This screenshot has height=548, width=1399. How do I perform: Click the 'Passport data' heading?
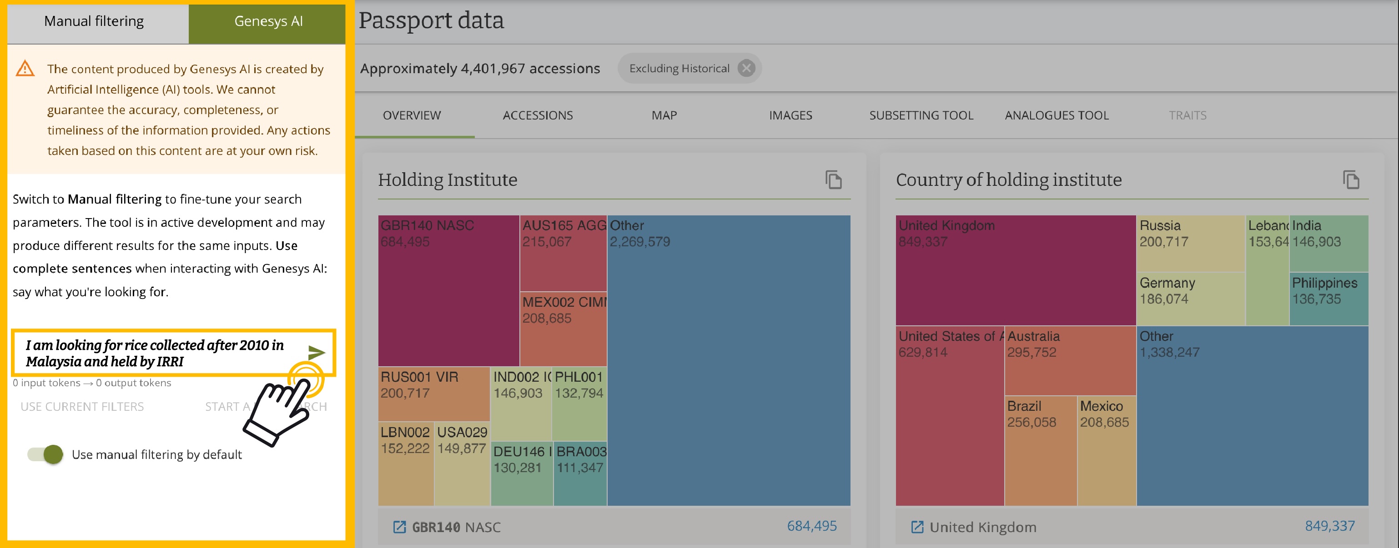point(431,20)
